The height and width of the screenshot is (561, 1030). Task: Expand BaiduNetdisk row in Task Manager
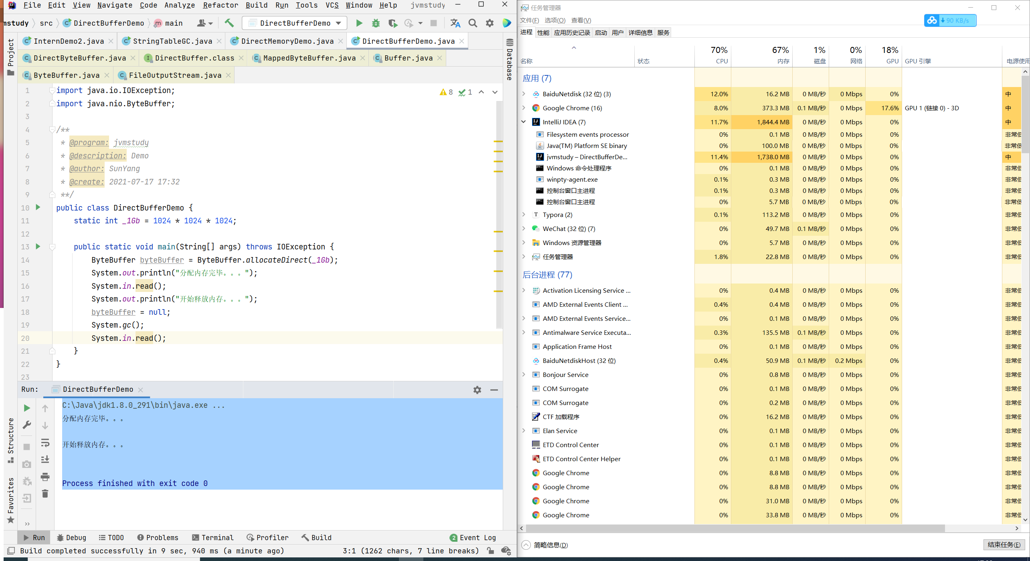[524, 94]
